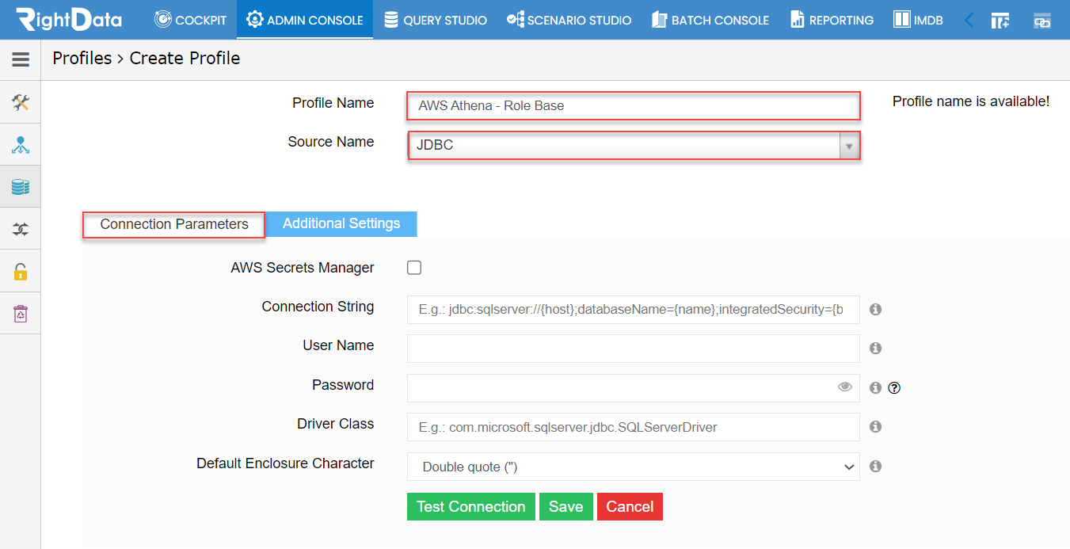This screenshot has width=1070, height=549.
Task: Open Default Enclosure Character dropdown
Action: [634, 467]
